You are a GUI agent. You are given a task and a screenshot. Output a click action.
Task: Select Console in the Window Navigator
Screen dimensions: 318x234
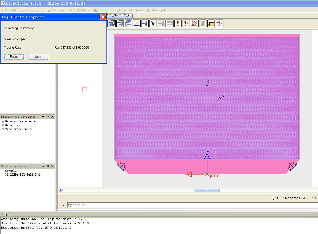point(11,171)
